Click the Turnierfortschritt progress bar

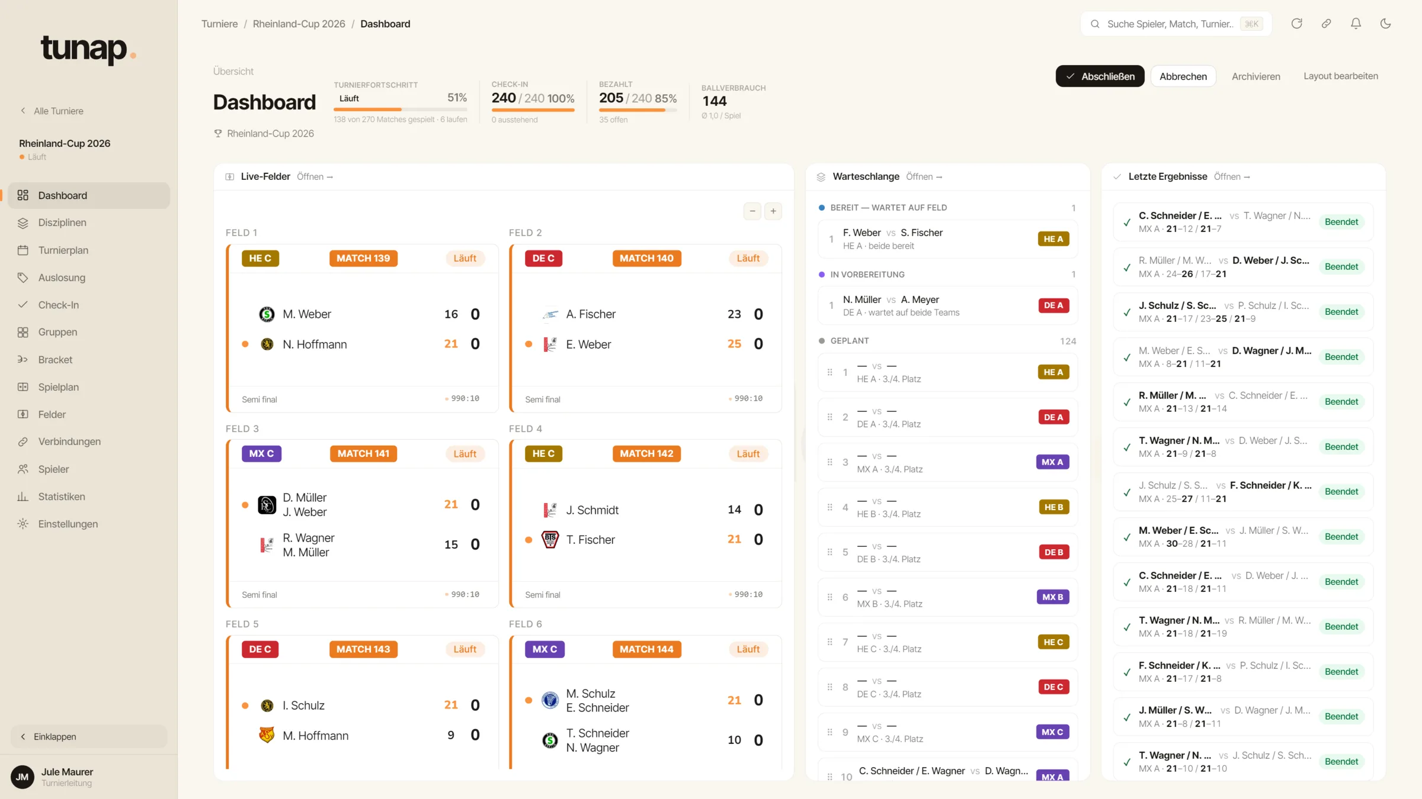[x=400, y=109]
